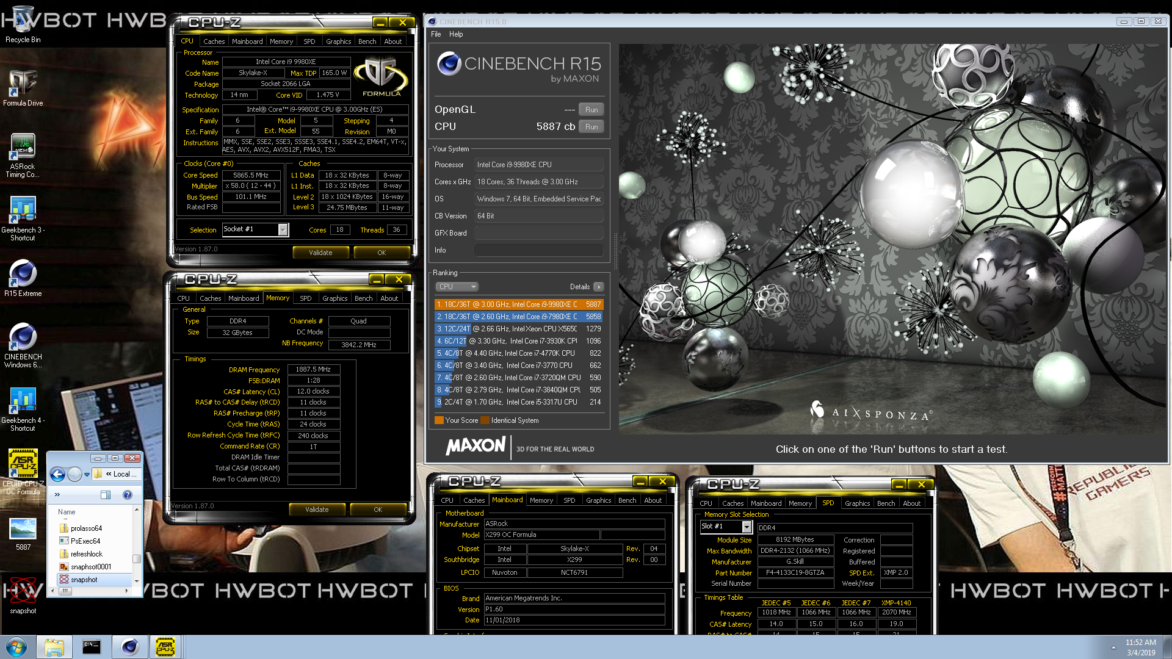
Task: Switch to SPD tab in Memory CPU-Z window
Action: pyautogui.click(x=305, y=298)
